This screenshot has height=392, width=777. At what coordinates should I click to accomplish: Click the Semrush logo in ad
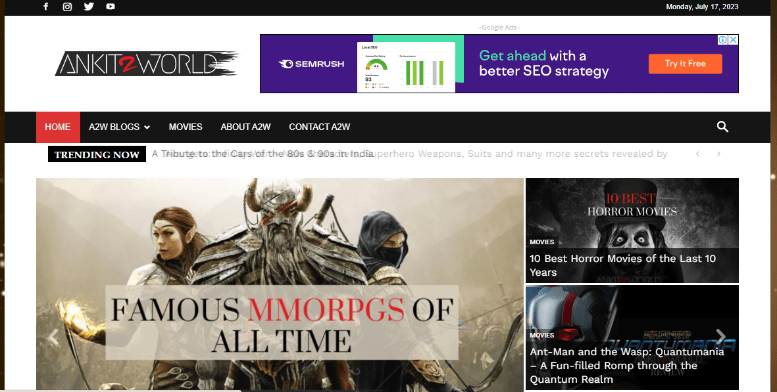click(x=312, y=64)
